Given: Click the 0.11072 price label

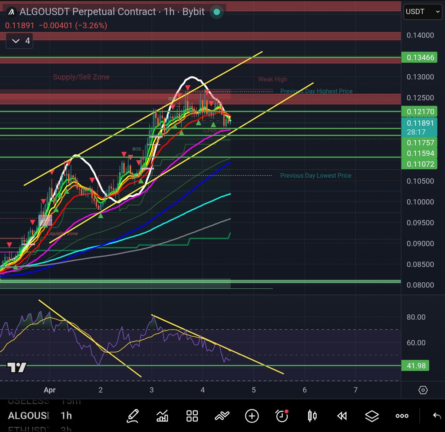Looking at the screenshot, I should 420,164.
